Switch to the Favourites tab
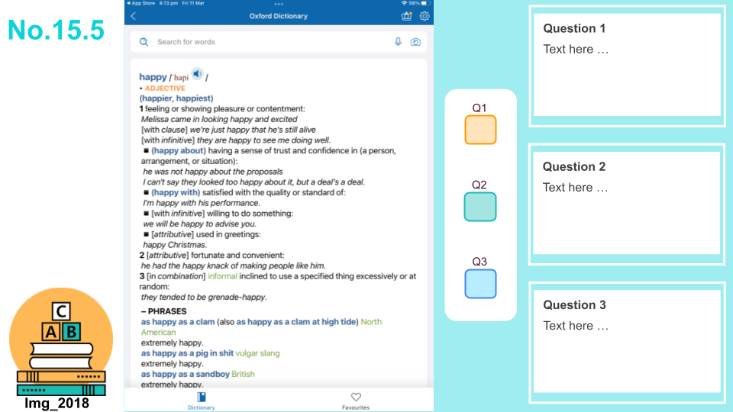This screenshot has width=733, height=412. point(356,401)
